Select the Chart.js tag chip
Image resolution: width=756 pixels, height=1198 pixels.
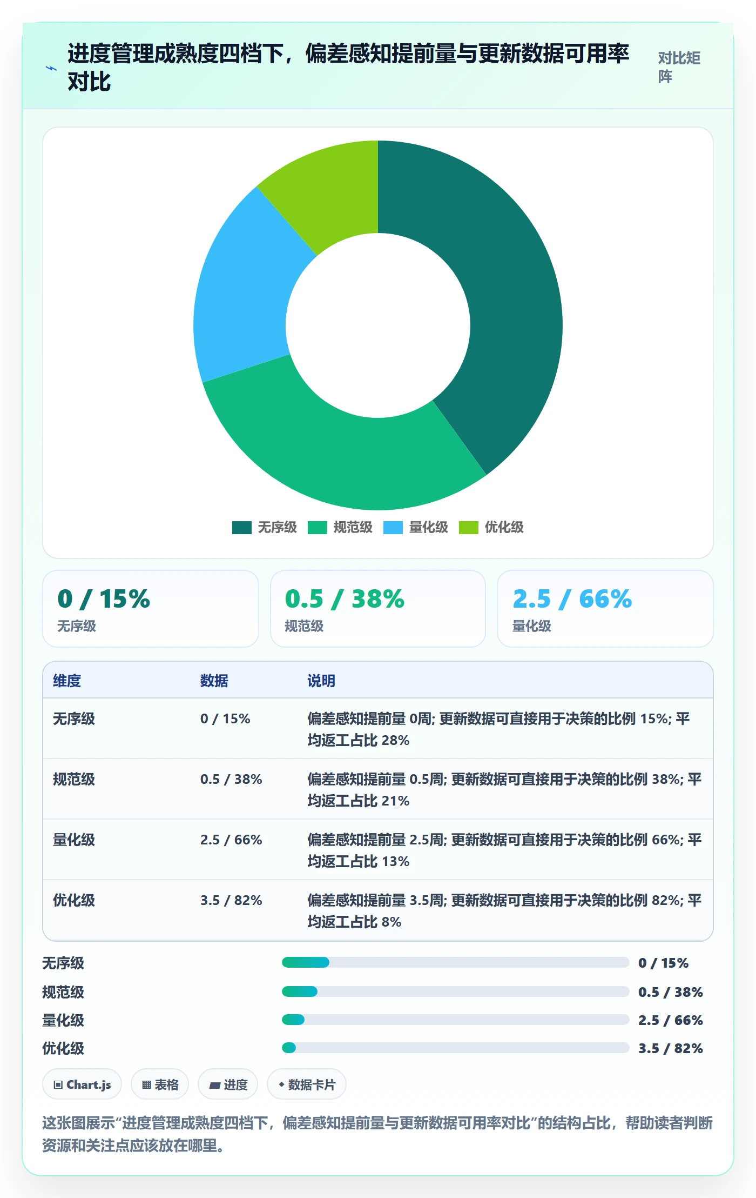(82, 1084)
